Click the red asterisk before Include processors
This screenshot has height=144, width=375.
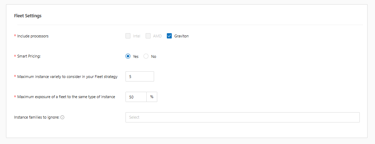(15, 36)
